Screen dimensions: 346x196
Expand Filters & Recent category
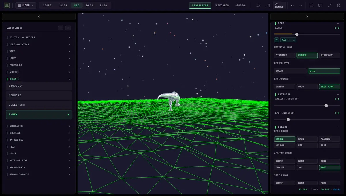click(x=39, y=37)
